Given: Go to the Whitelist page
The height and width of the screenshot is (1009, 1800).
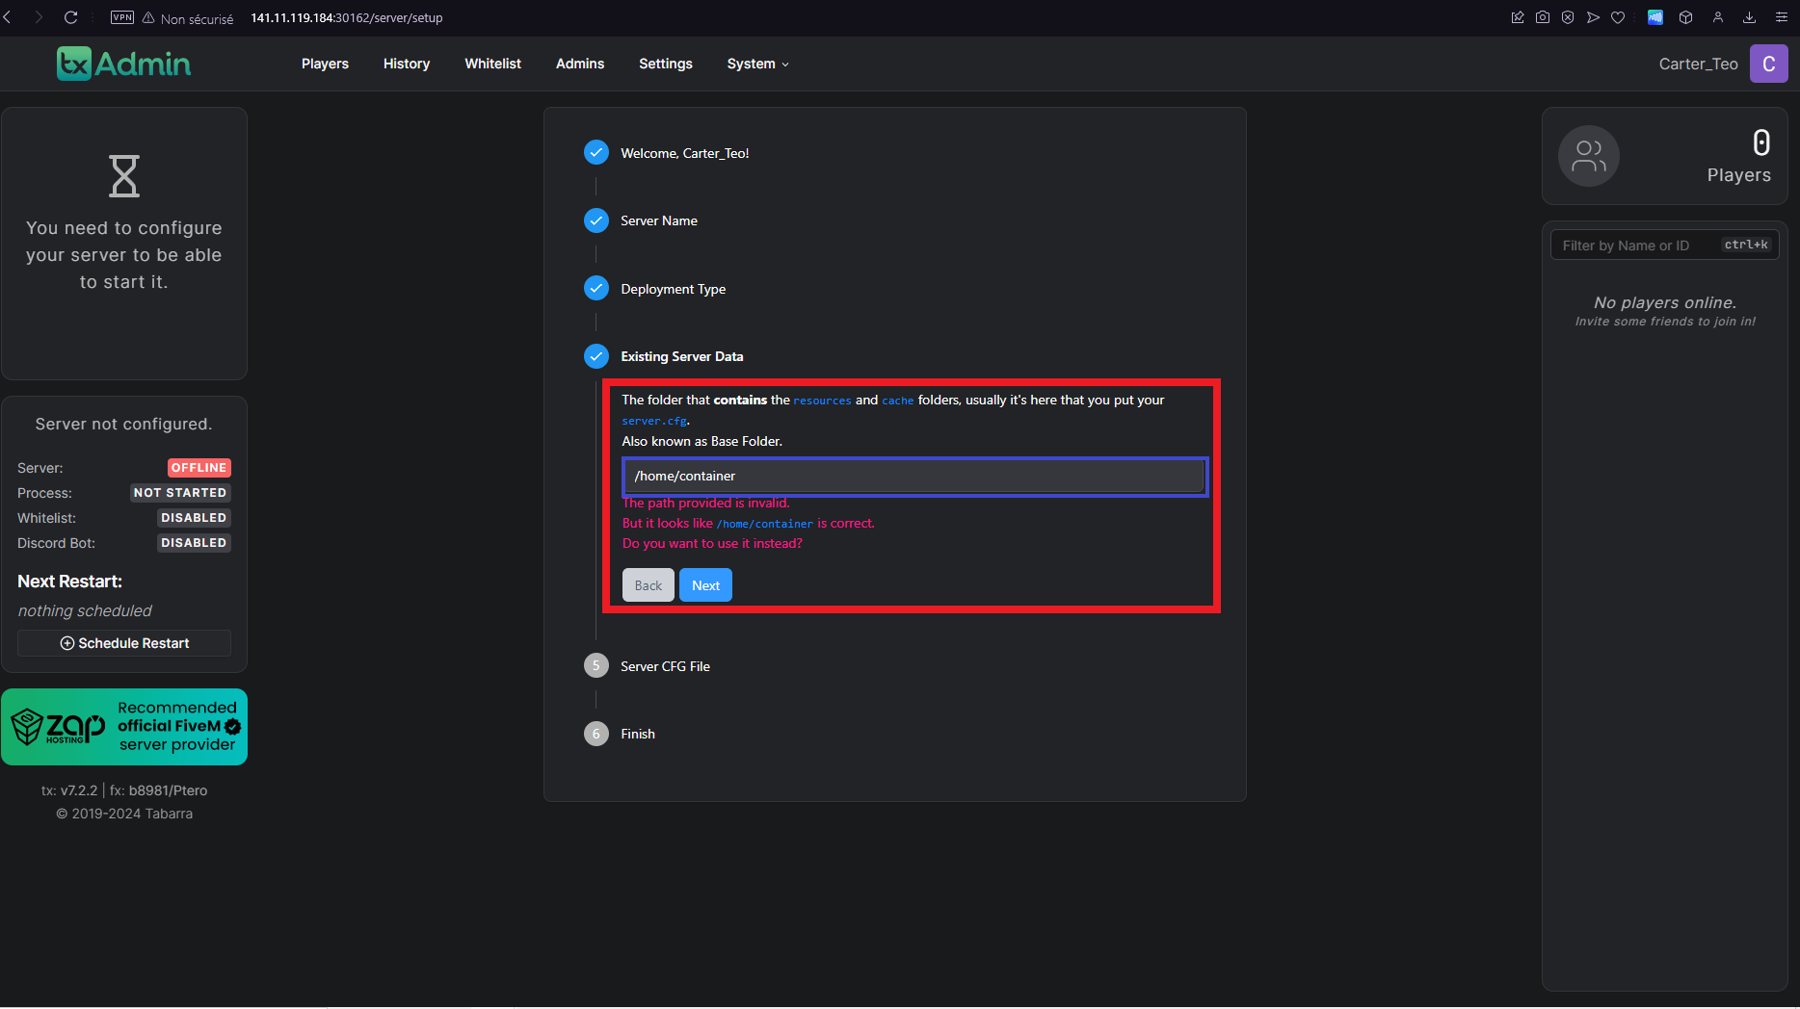Looking at the screenshot, I should (492, 64).
